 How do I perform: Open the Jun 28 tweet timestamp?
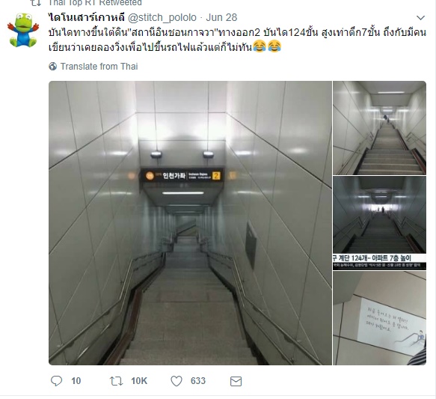pos(221,17)
